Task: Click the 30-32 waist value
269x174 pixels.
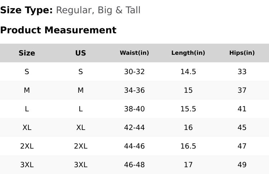Action: (134, 72)
